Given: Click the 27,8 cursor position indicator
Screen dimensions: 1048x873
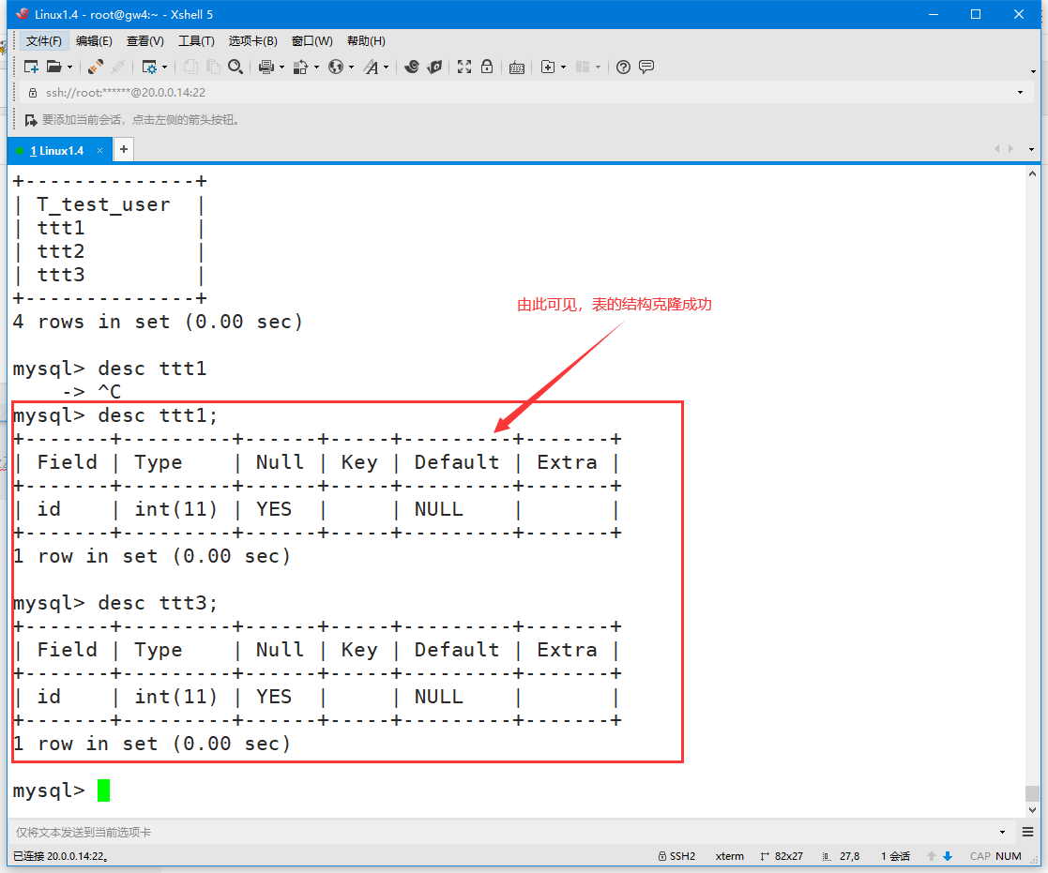Looking at the screenshot, I should pyautogui.click(x=842, y=856).
